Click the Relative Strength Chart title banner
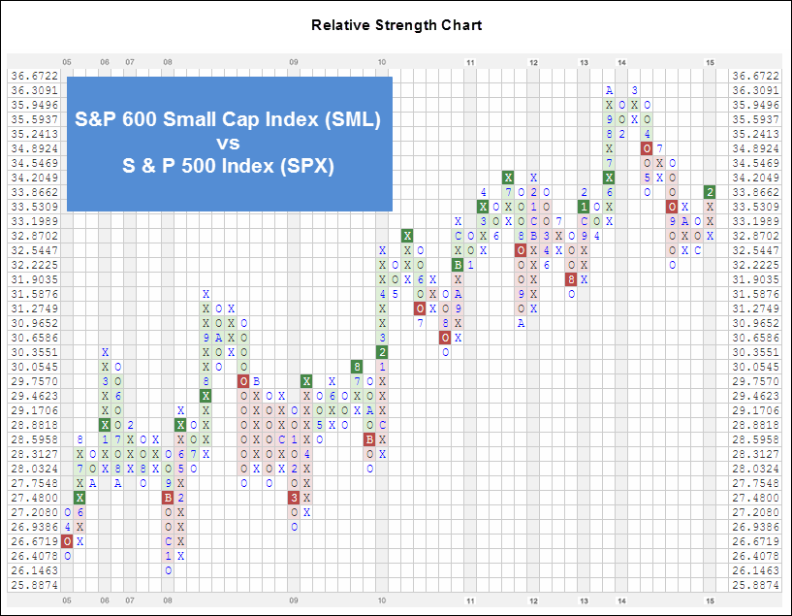The height and width of the screenshot is (616, 792). pyautogui.click(x=396, y=24)
